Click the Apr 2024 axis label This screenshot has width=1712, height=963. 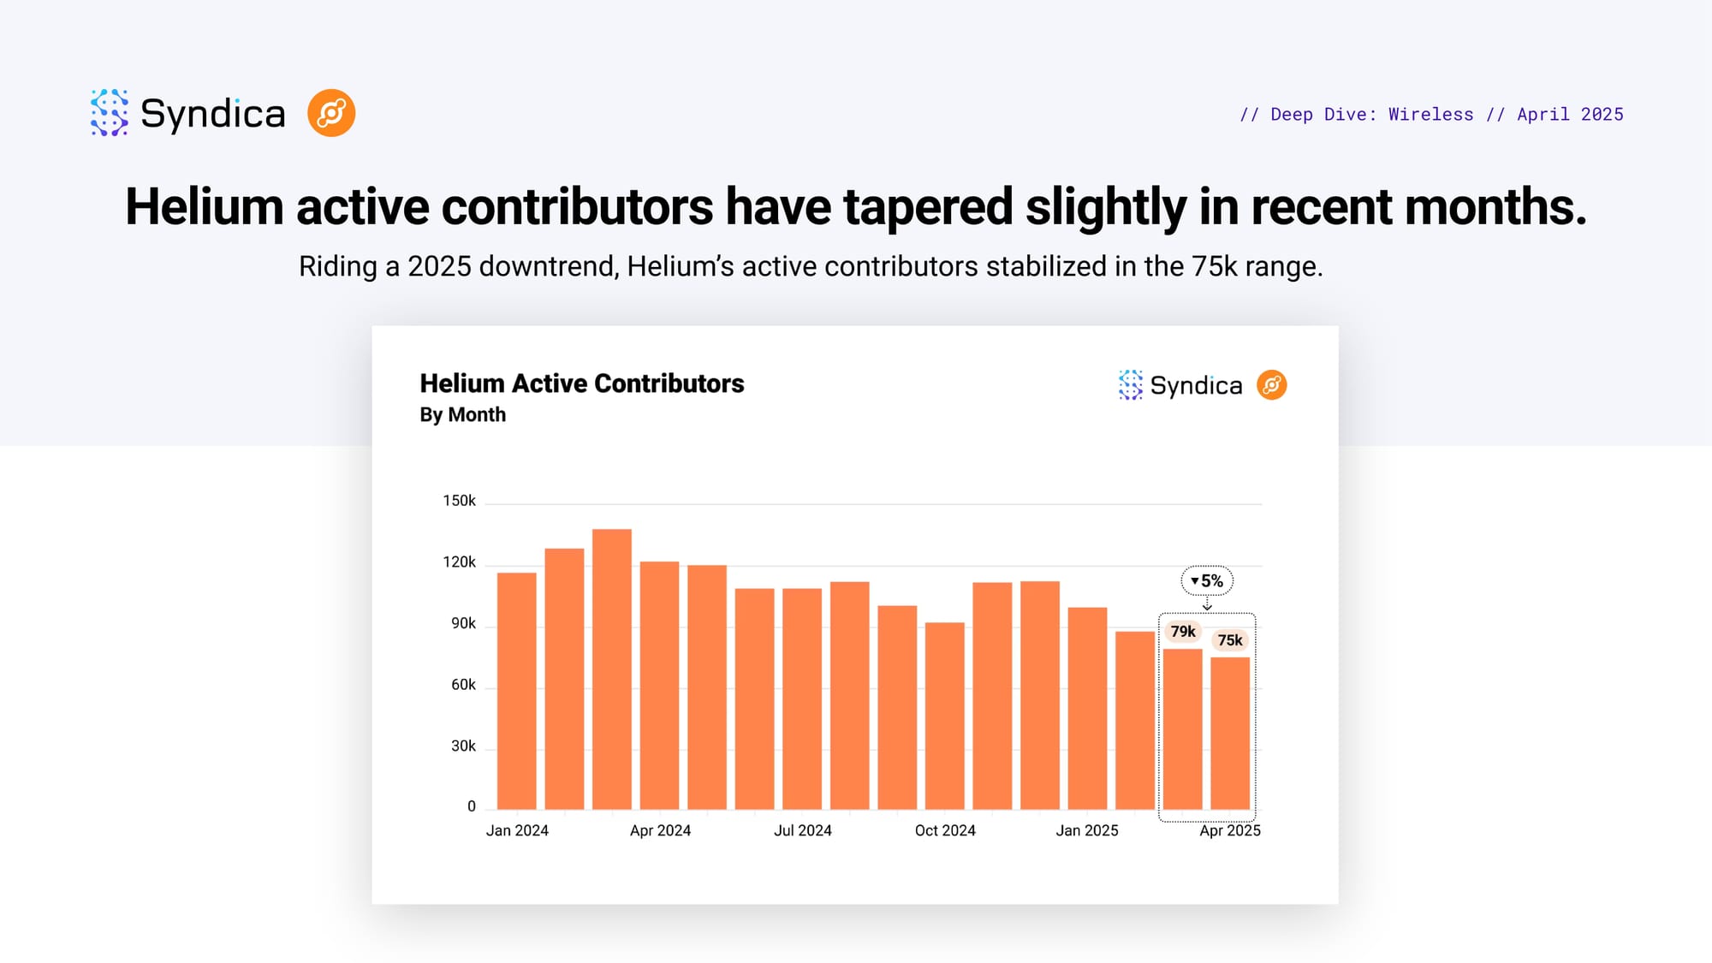pos(660,830)
